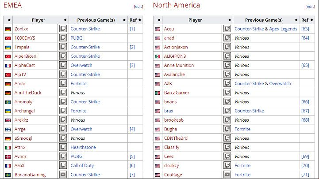Image resolution: width=319 pixels, height=179 pixels.
Task: Open Twitch icon in Attrix row
Action: (x=63, y=147)
